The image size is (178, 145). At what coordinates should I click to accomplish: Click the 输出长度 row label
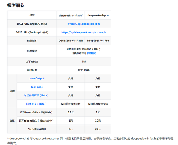click(x=32, y=70)
